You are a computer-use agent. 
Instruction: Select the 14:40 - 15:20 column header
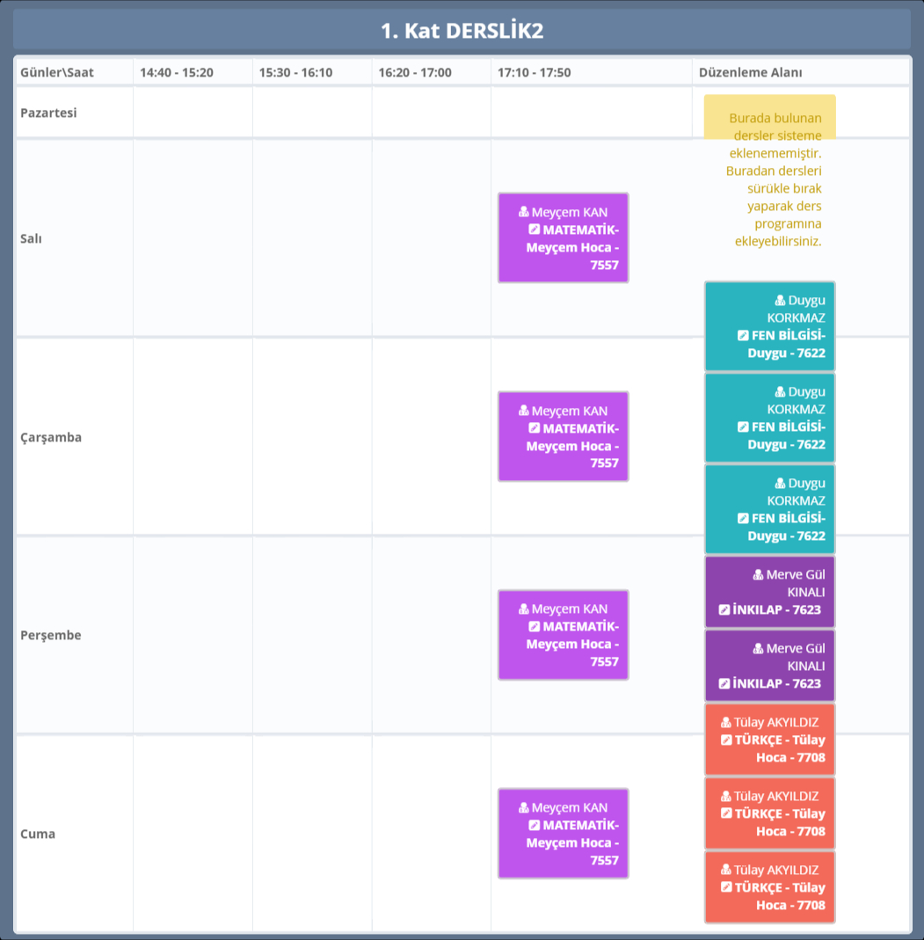tap(176, 72)
